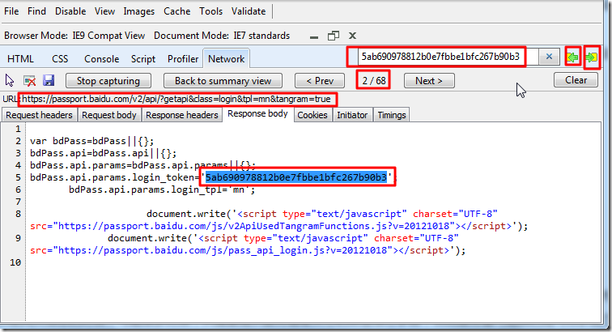612x332 pixels.
Task: Open the Request headers tab
Action: click(39, 115)
